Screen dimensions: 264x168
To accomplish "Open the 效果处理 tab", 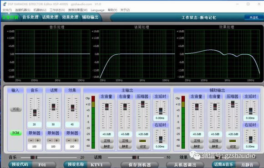I will (70, 17).
